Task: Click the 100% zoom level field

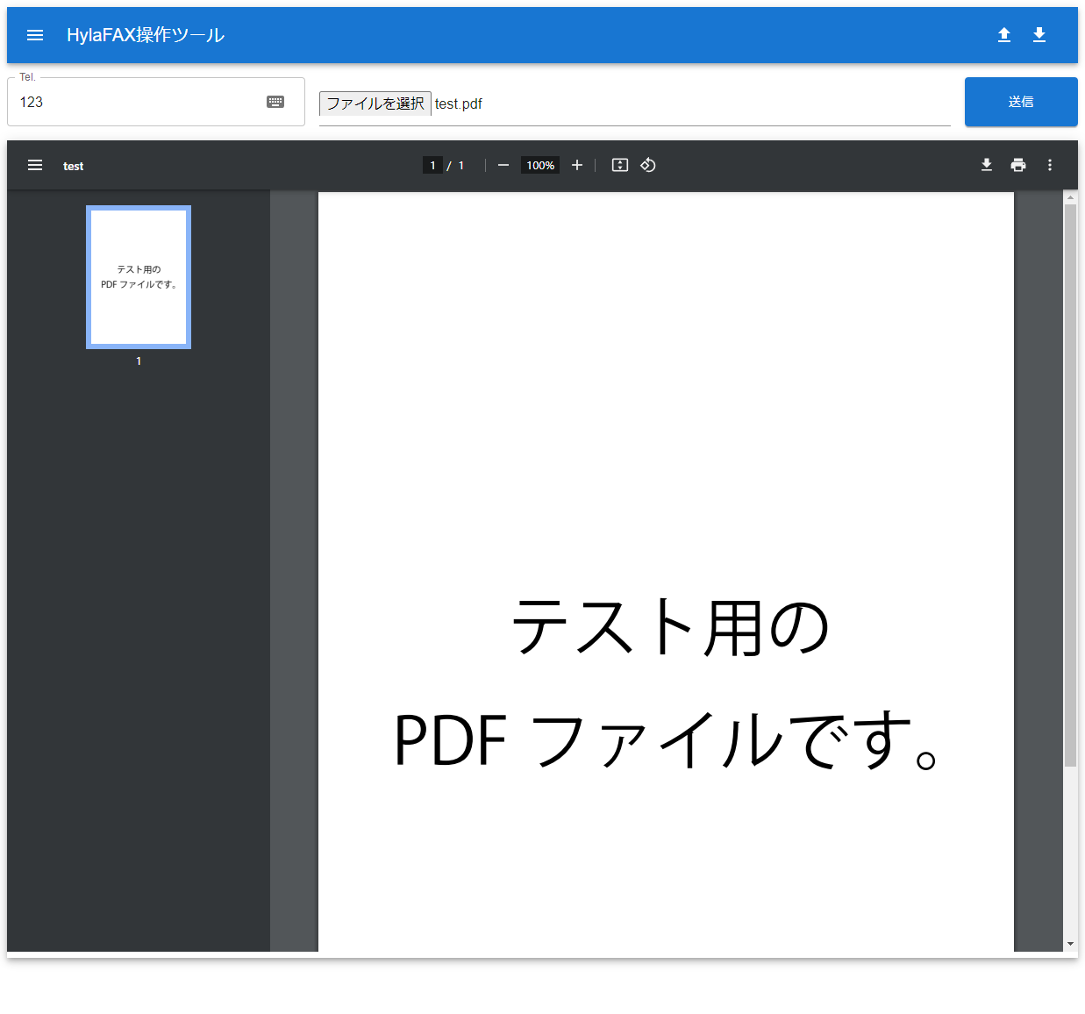Action: pos(540,165)
